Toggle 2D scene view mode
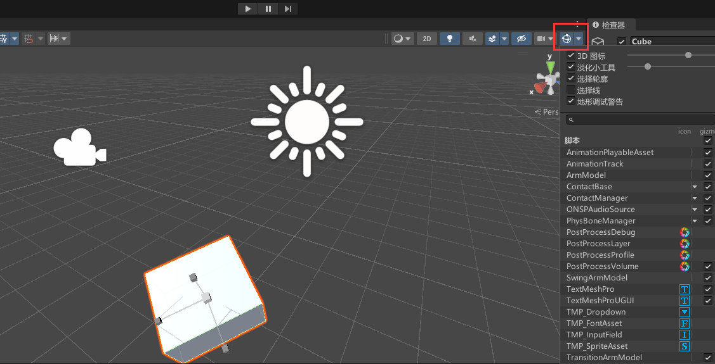 pyautogui.click(x=427, y=39)
